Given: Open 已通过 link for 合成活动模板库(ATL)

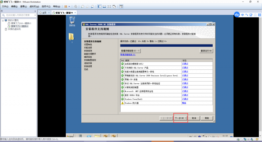Looking at the screenshot, I should [185, 64].
